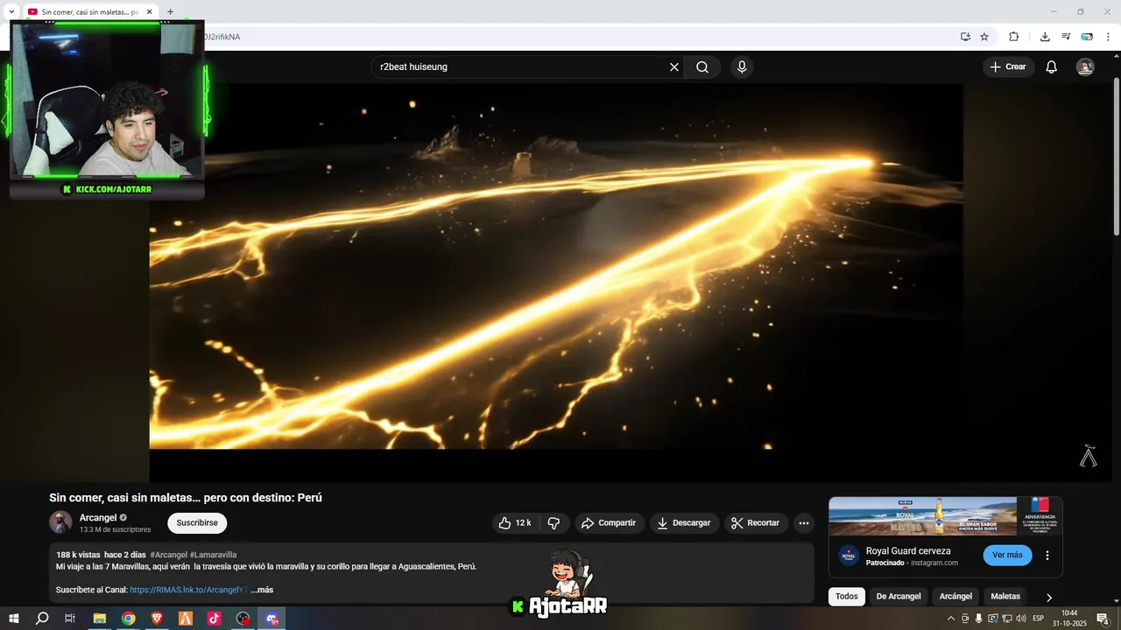Open Task View on taskbar
Screen dimensions: 1121x630
pos(70,619)
